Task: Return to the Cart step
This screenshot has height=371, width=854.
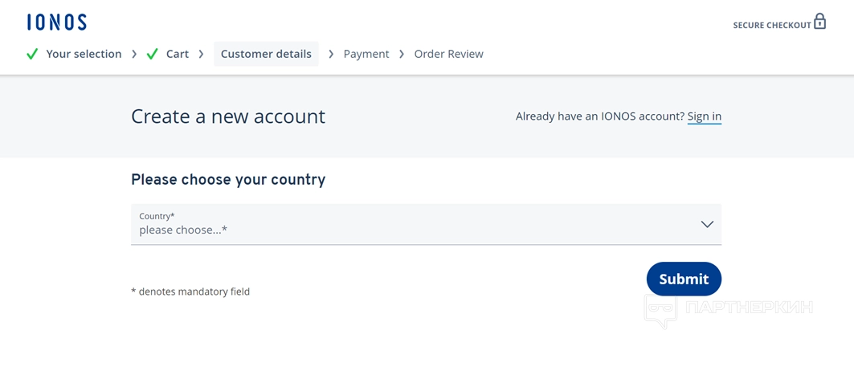Action: tap(178, 54)
